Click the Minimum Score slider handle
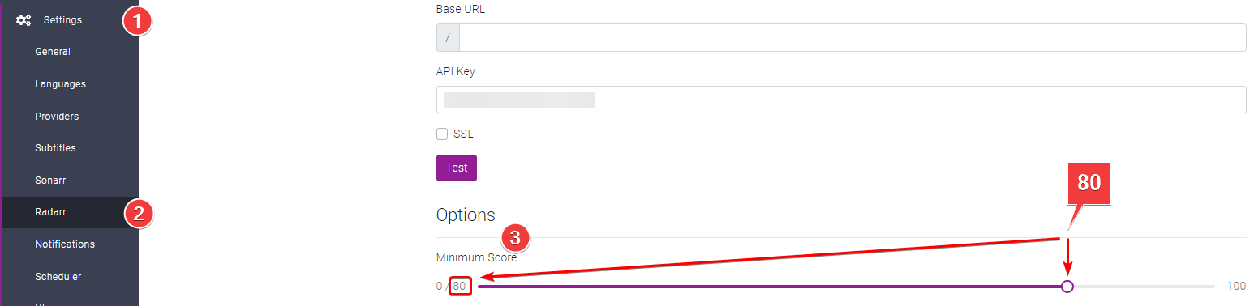This screenshot has width=1254, height=306. (1067, 286)
